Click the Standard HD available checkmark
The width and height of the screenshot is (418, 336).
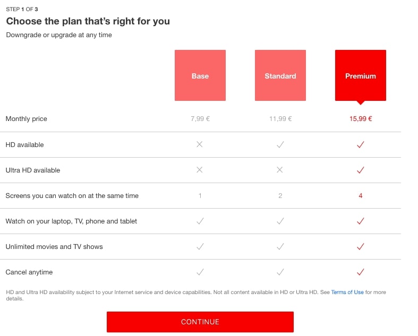click(280, 144)
